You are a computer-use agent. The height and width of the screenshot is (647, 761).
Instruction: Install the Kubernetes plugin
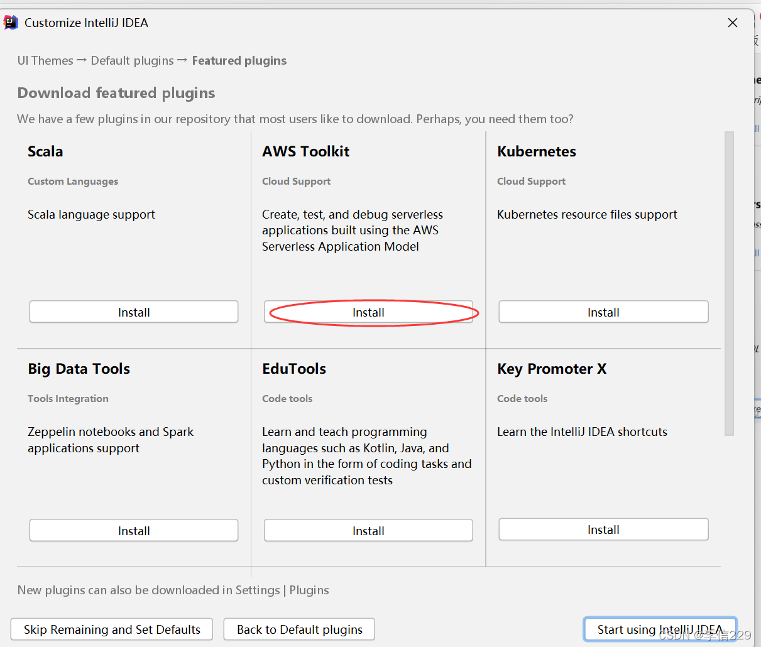pyautogui.click(x=603, y=312)
